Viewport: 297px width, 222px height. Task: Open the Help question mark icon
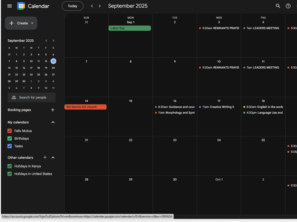coord(288,6)
